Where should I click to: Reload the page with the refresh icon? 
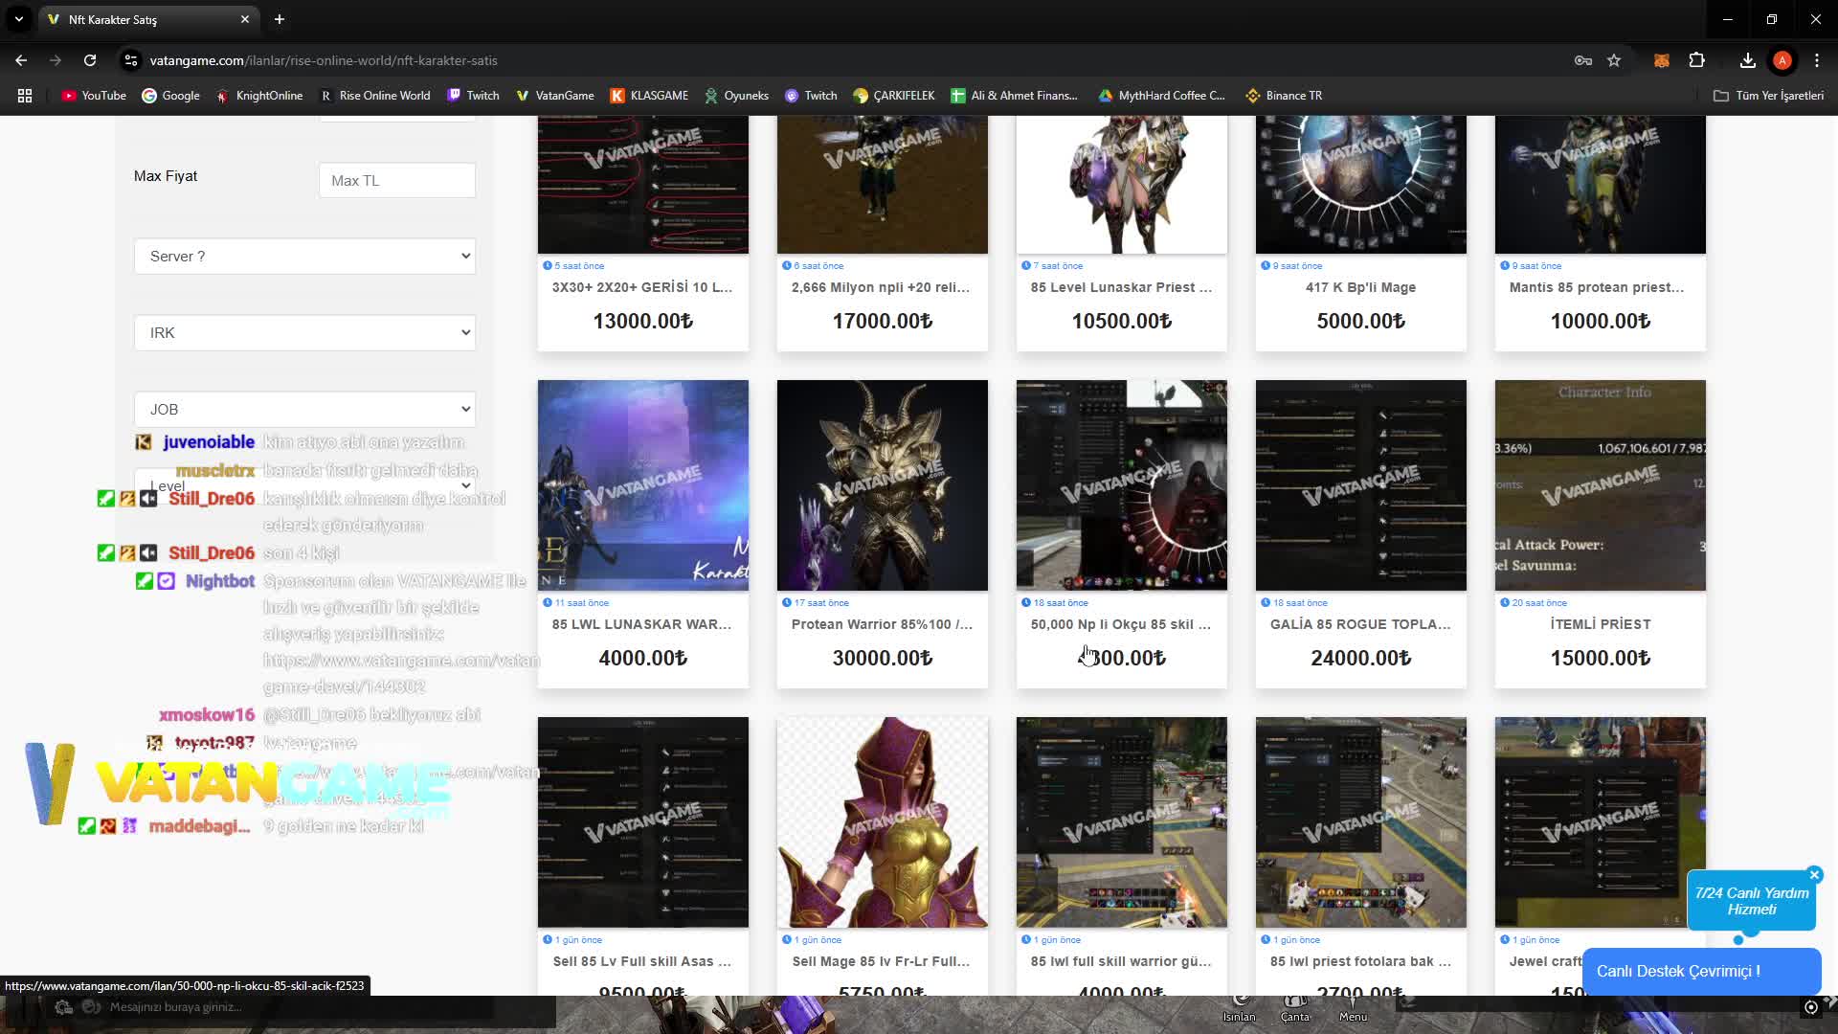coord(90,60)
